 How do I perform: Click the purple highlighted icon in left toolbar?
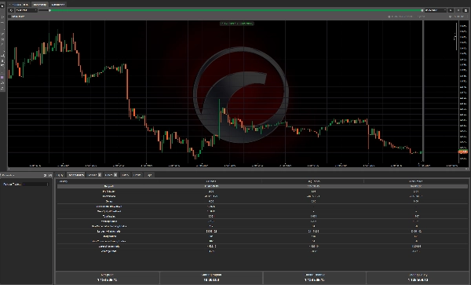[x=2, y=78]
